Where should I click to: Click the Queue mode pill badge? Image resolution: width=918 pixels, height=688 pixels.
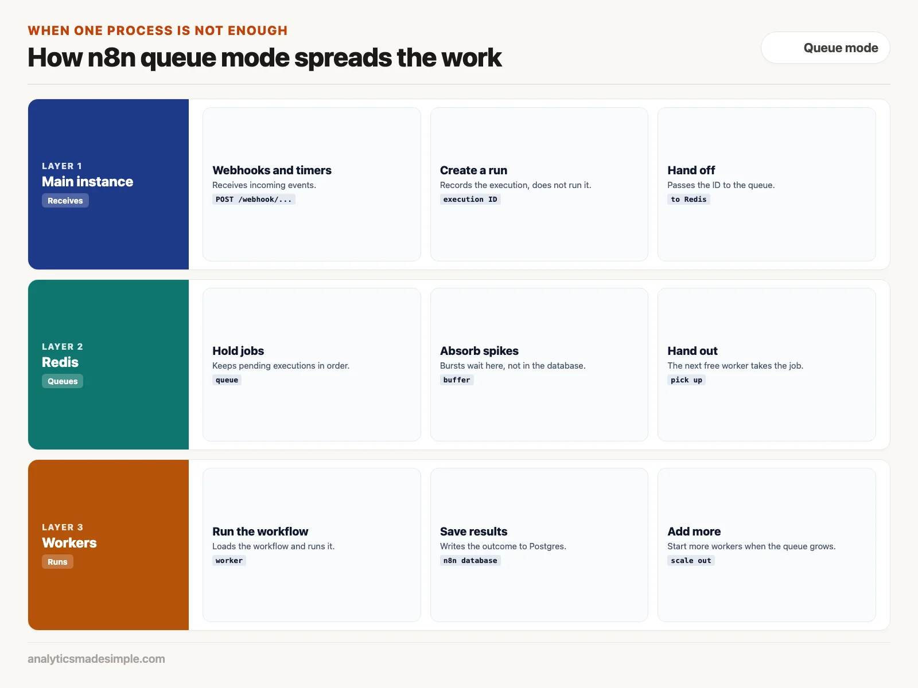(825, 48)
